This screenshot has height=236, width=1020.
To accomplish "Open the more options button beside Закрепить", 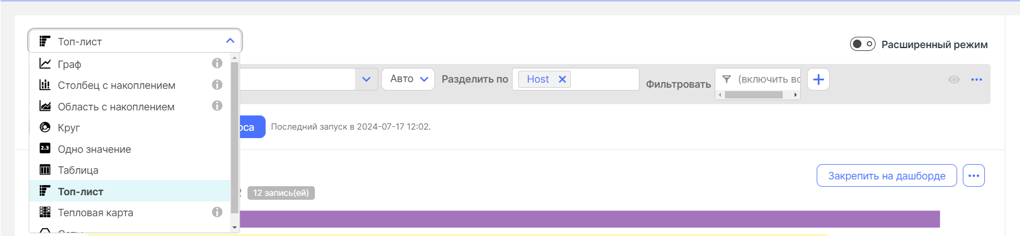I will pyautogui.click(x=974, y=175).
